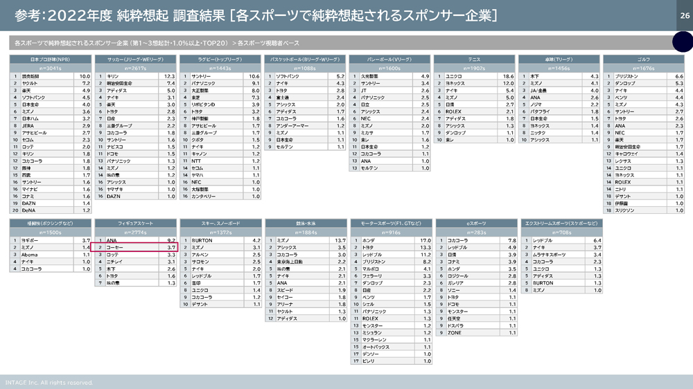The width and height of the screenshot is (693, 389).
Task: Click the バレーボール(Vリーグ) table header
Action: (x=389, y=59)
